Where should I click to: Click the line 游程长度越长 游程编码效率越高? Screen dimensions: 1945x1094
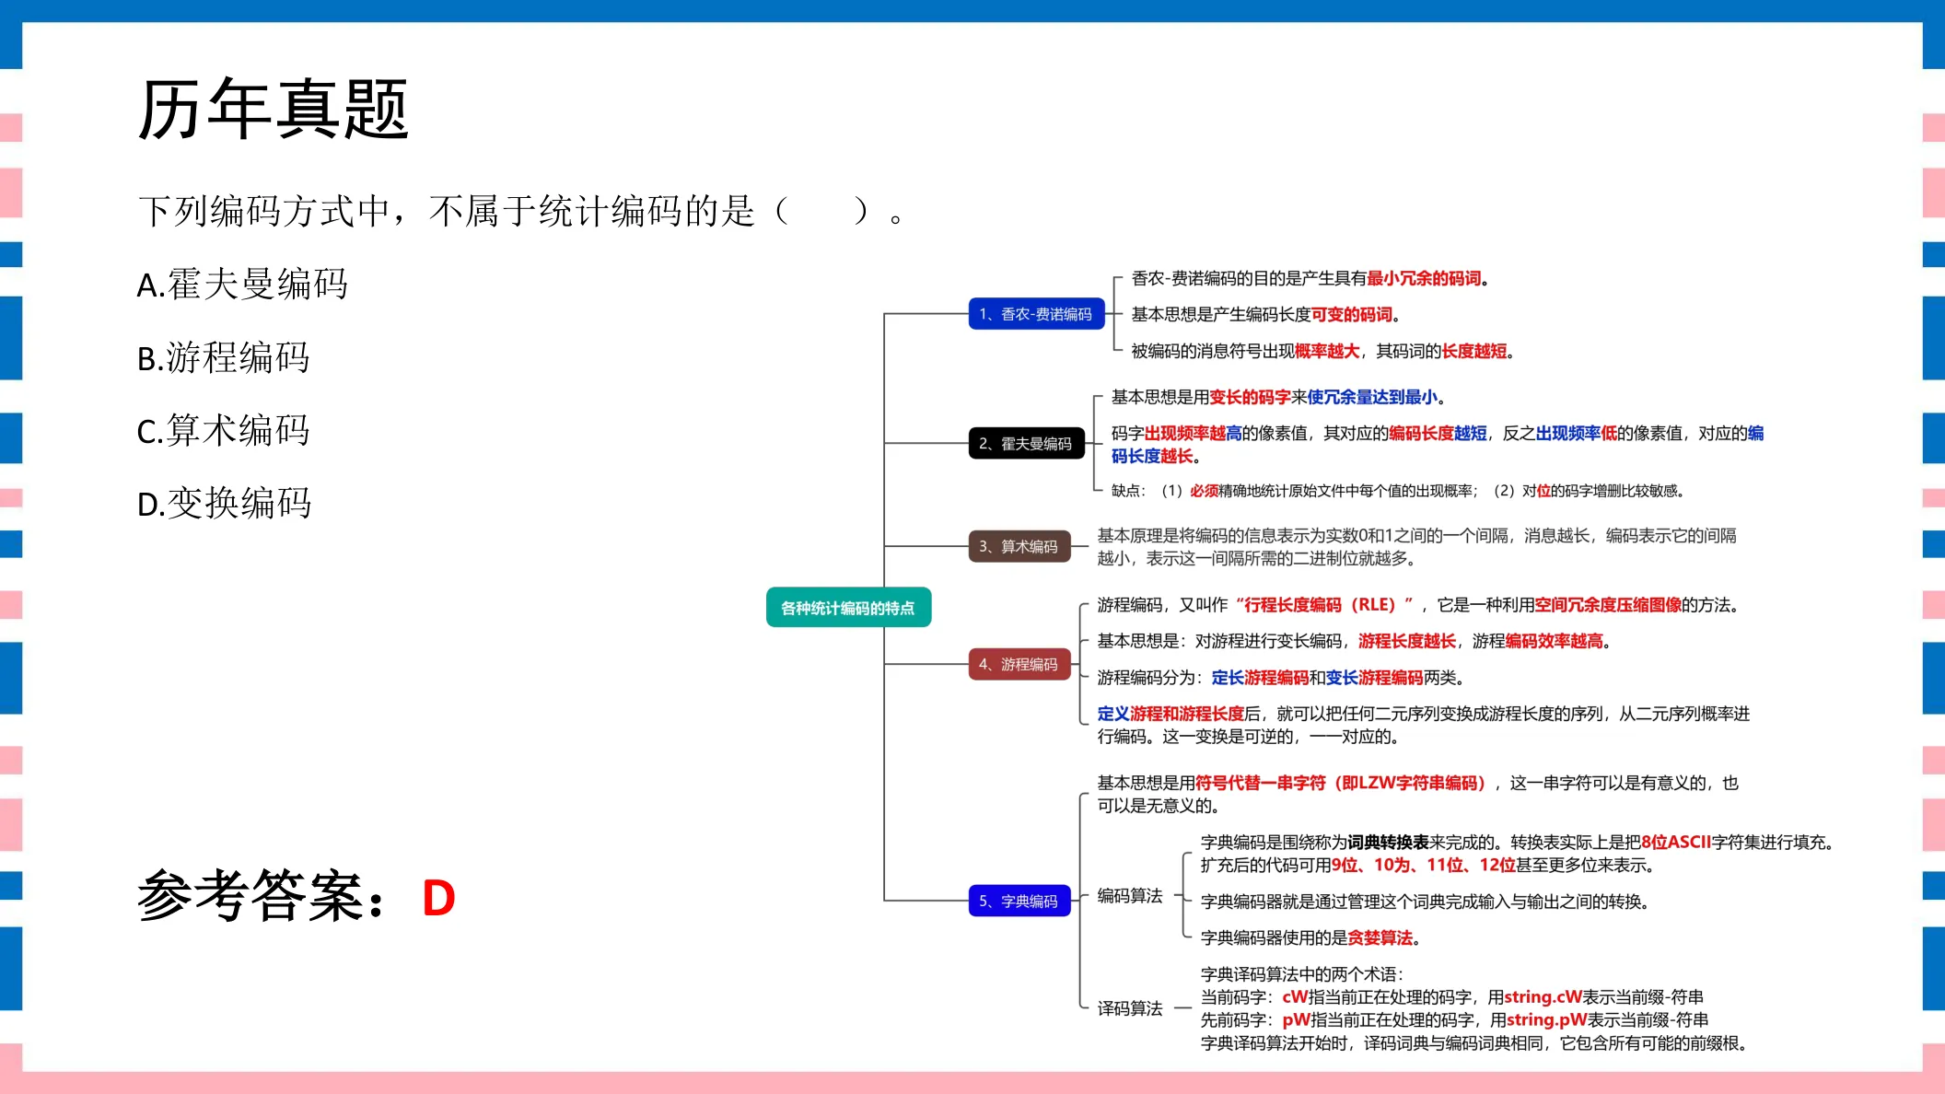(1355, 641)
